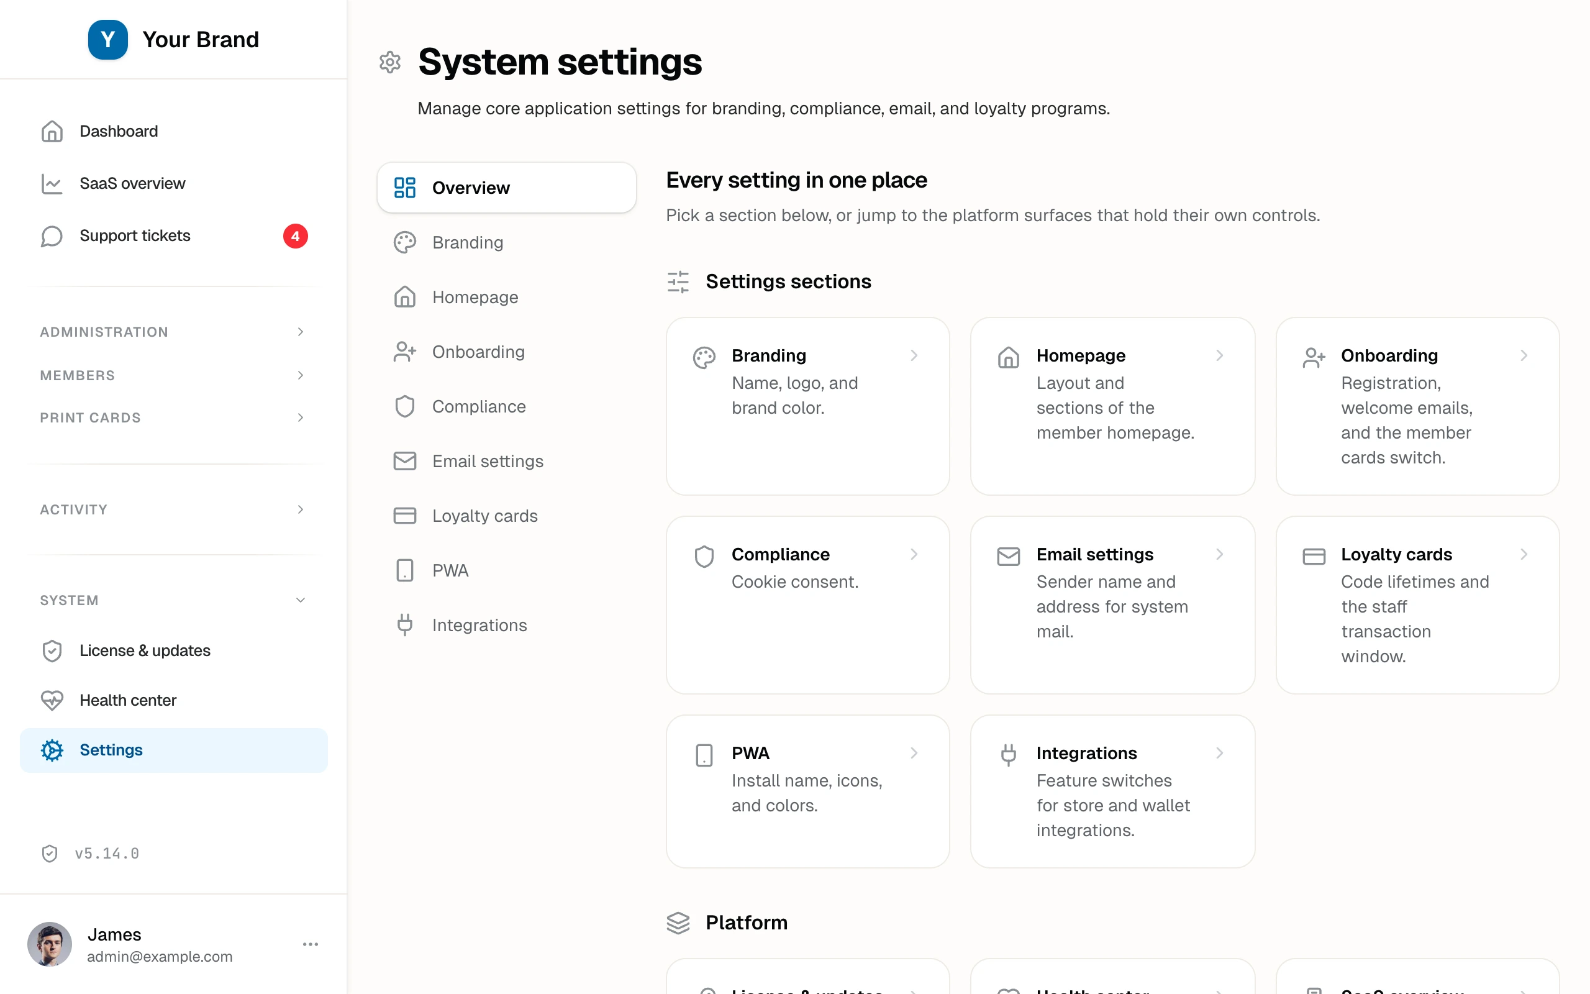Open License & updates in sidebar

pyautogui.click(x=173, y=650)
